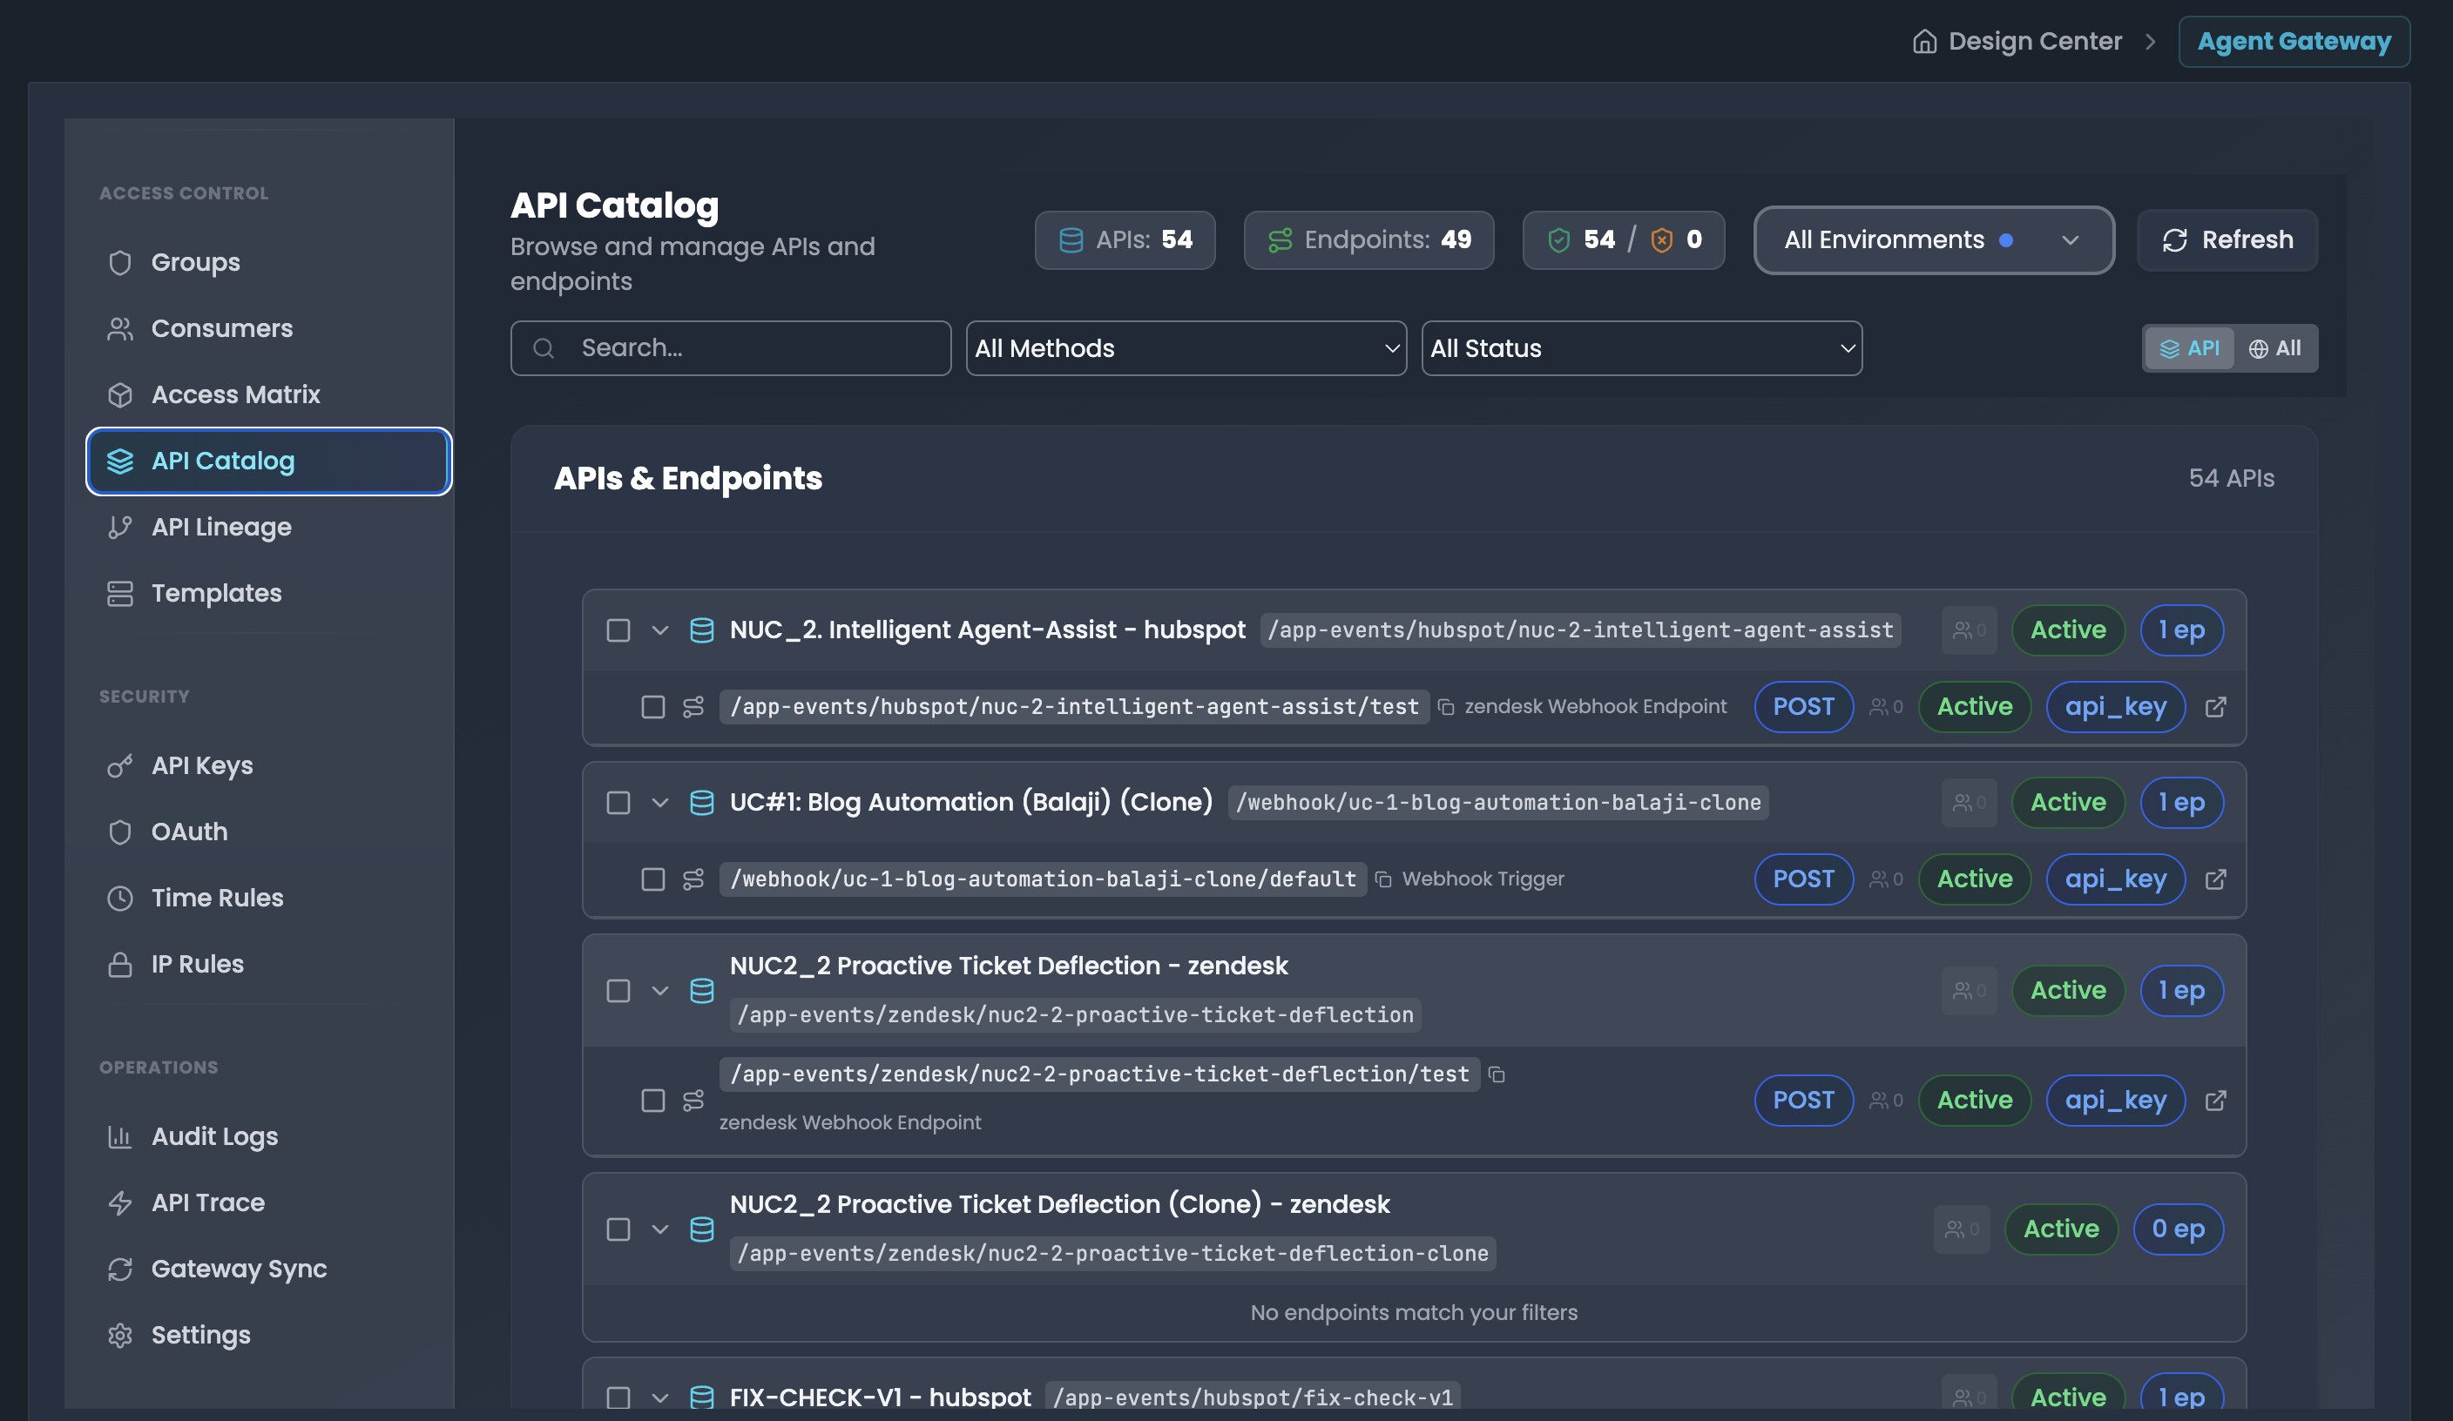This screenshot has height=1421, width=2453.
Task: Open external link icon for hubspot test endpoint
Action: point(2215,707)
